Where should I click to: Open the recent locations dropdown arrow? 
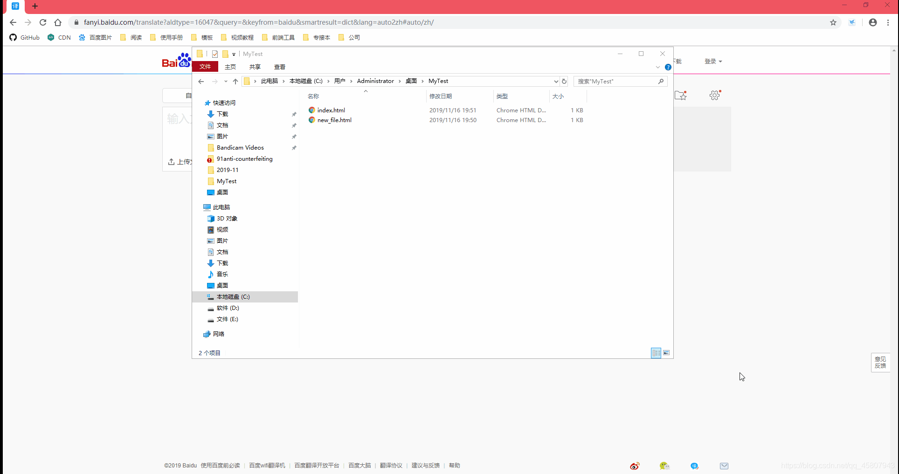click(226, 81)
